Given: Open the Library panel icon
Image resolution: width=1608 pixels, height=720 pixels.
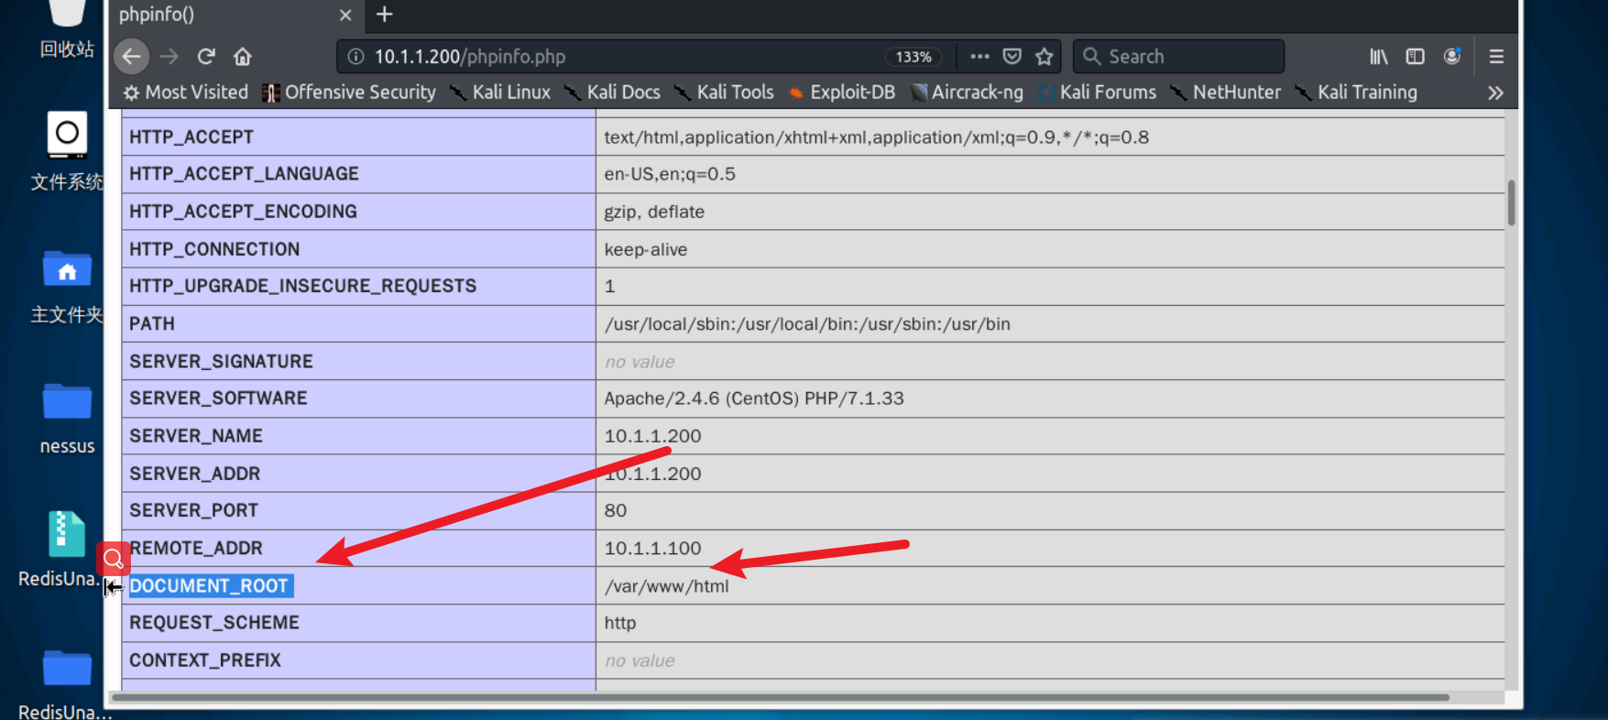Looking at the screenshot, I should (1379, 57).
